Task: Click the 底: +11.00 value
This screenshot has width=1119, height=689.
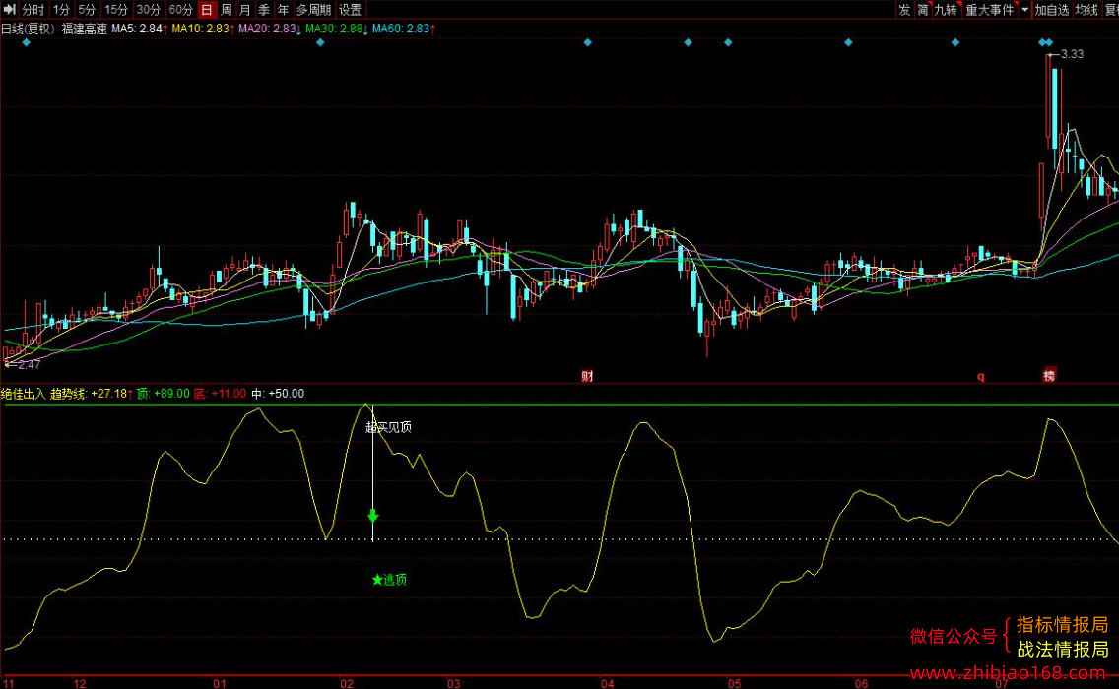Action: 220,394
